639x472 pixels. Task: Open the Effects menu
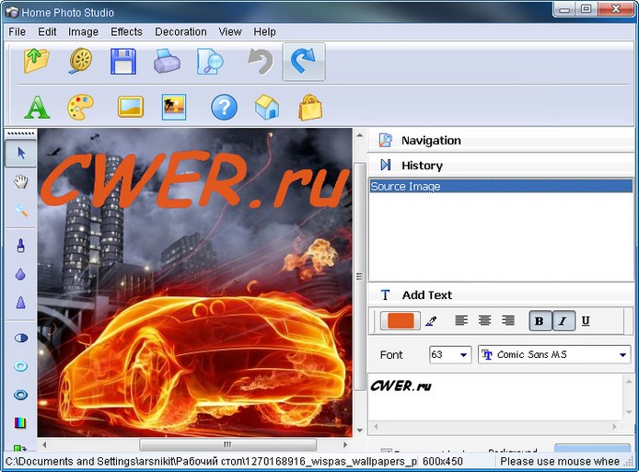(x=126, y=31)
